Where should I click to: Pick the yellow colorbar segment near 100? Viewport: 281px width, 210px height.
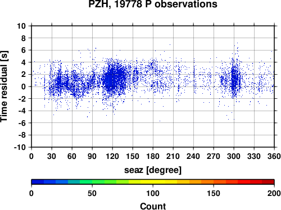(x=153, y=182)
